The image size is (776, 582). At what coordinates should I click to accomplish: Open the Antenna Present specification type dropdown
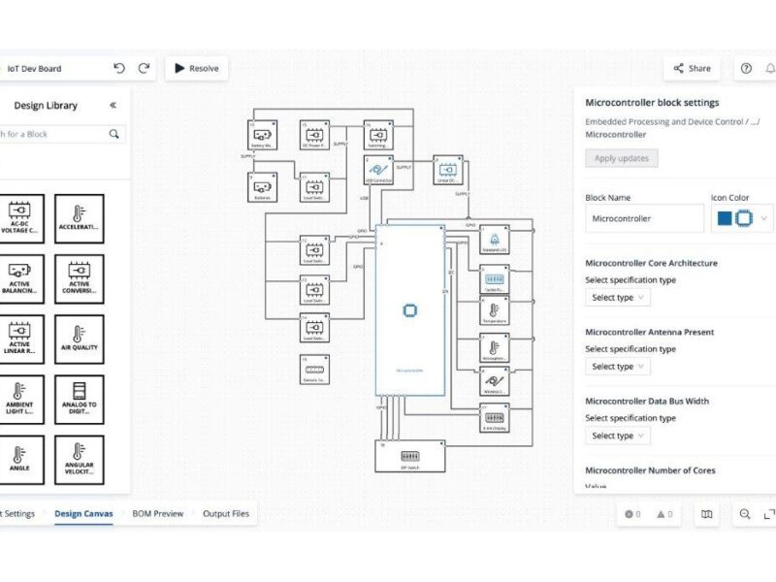[x=618, y=366]
